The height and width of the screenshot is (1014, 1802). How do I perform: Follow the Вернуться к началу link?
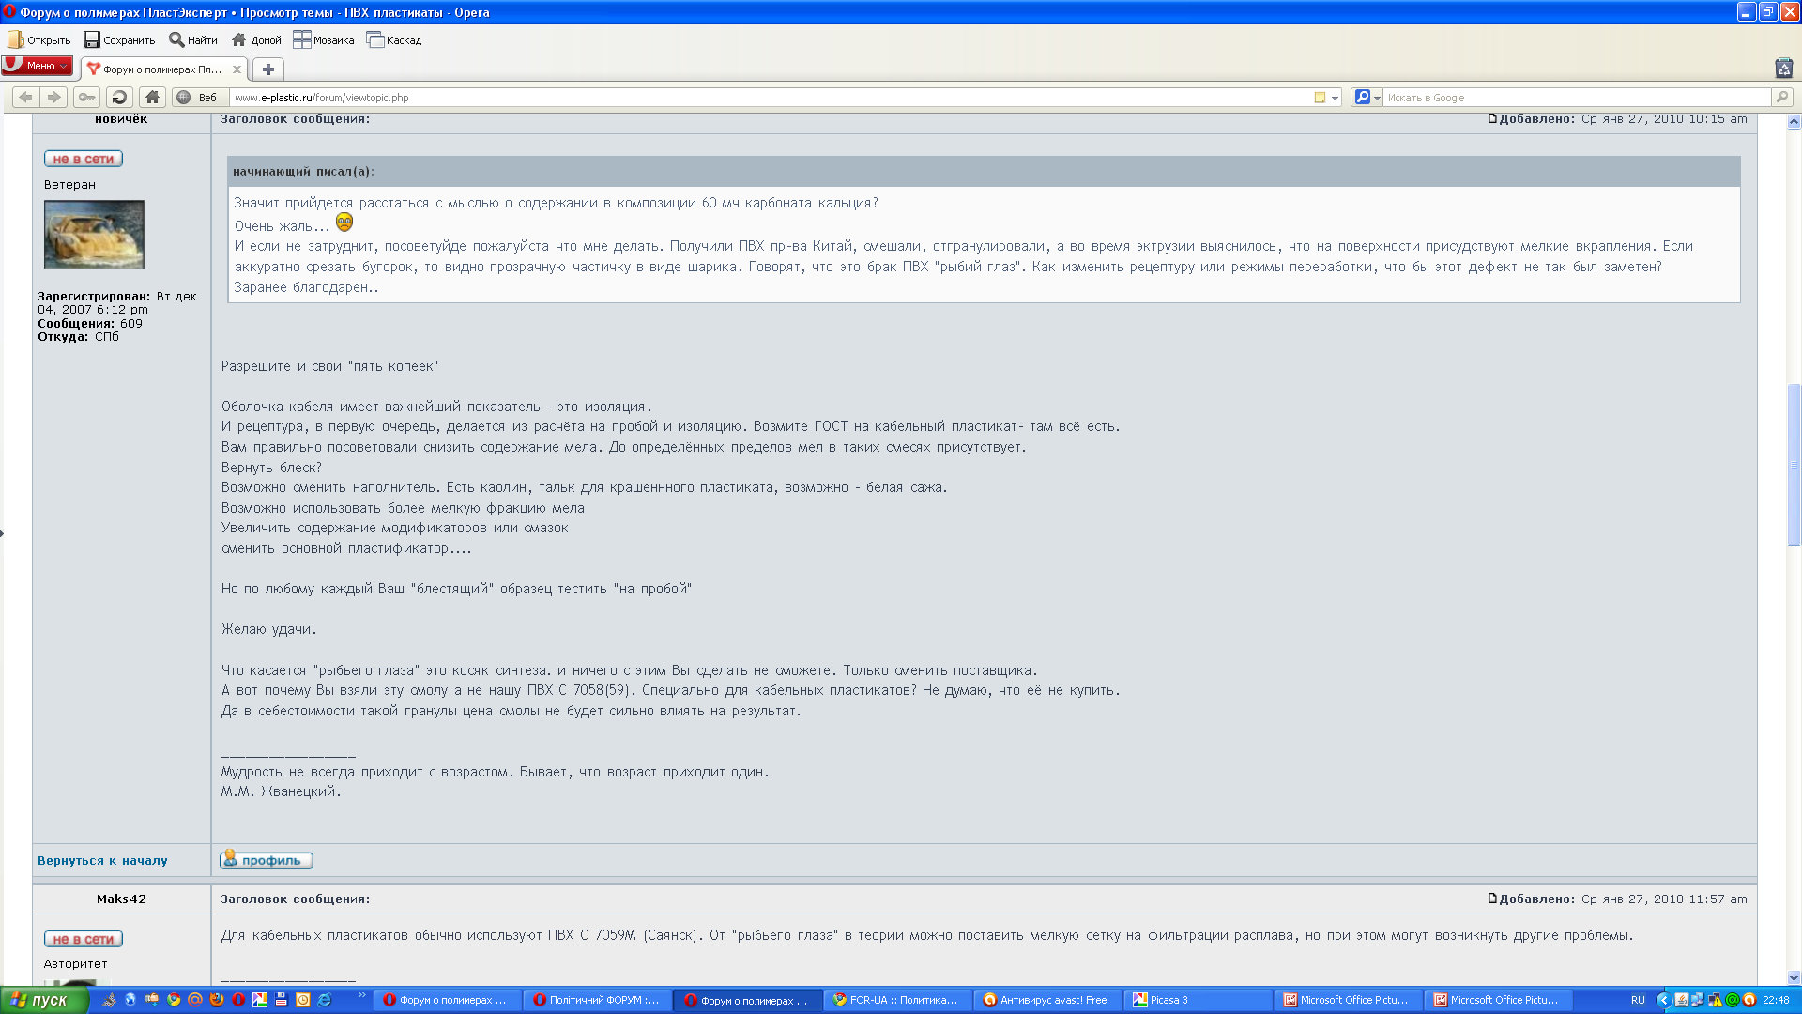point(102,860)
